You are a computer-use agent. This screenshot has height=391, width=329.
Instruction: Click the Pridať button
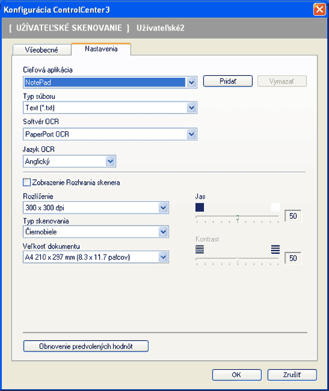(x=228, y=81)
